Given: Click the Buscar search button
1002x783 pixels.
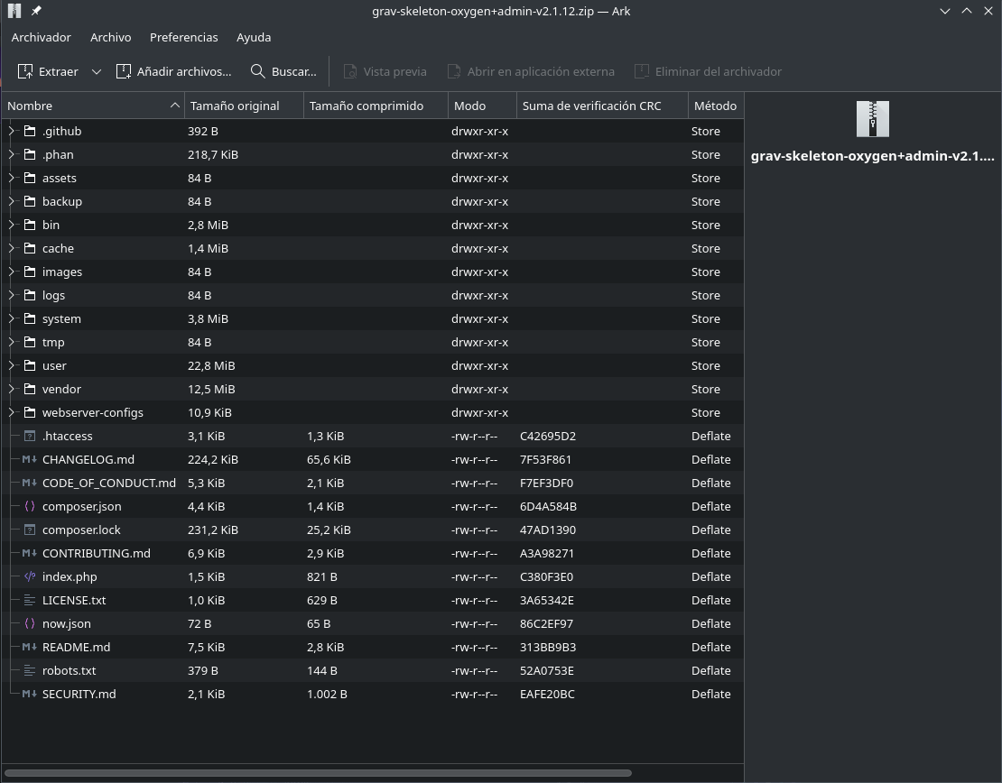Looking at the screenshot, I should (x=283, y=71).
